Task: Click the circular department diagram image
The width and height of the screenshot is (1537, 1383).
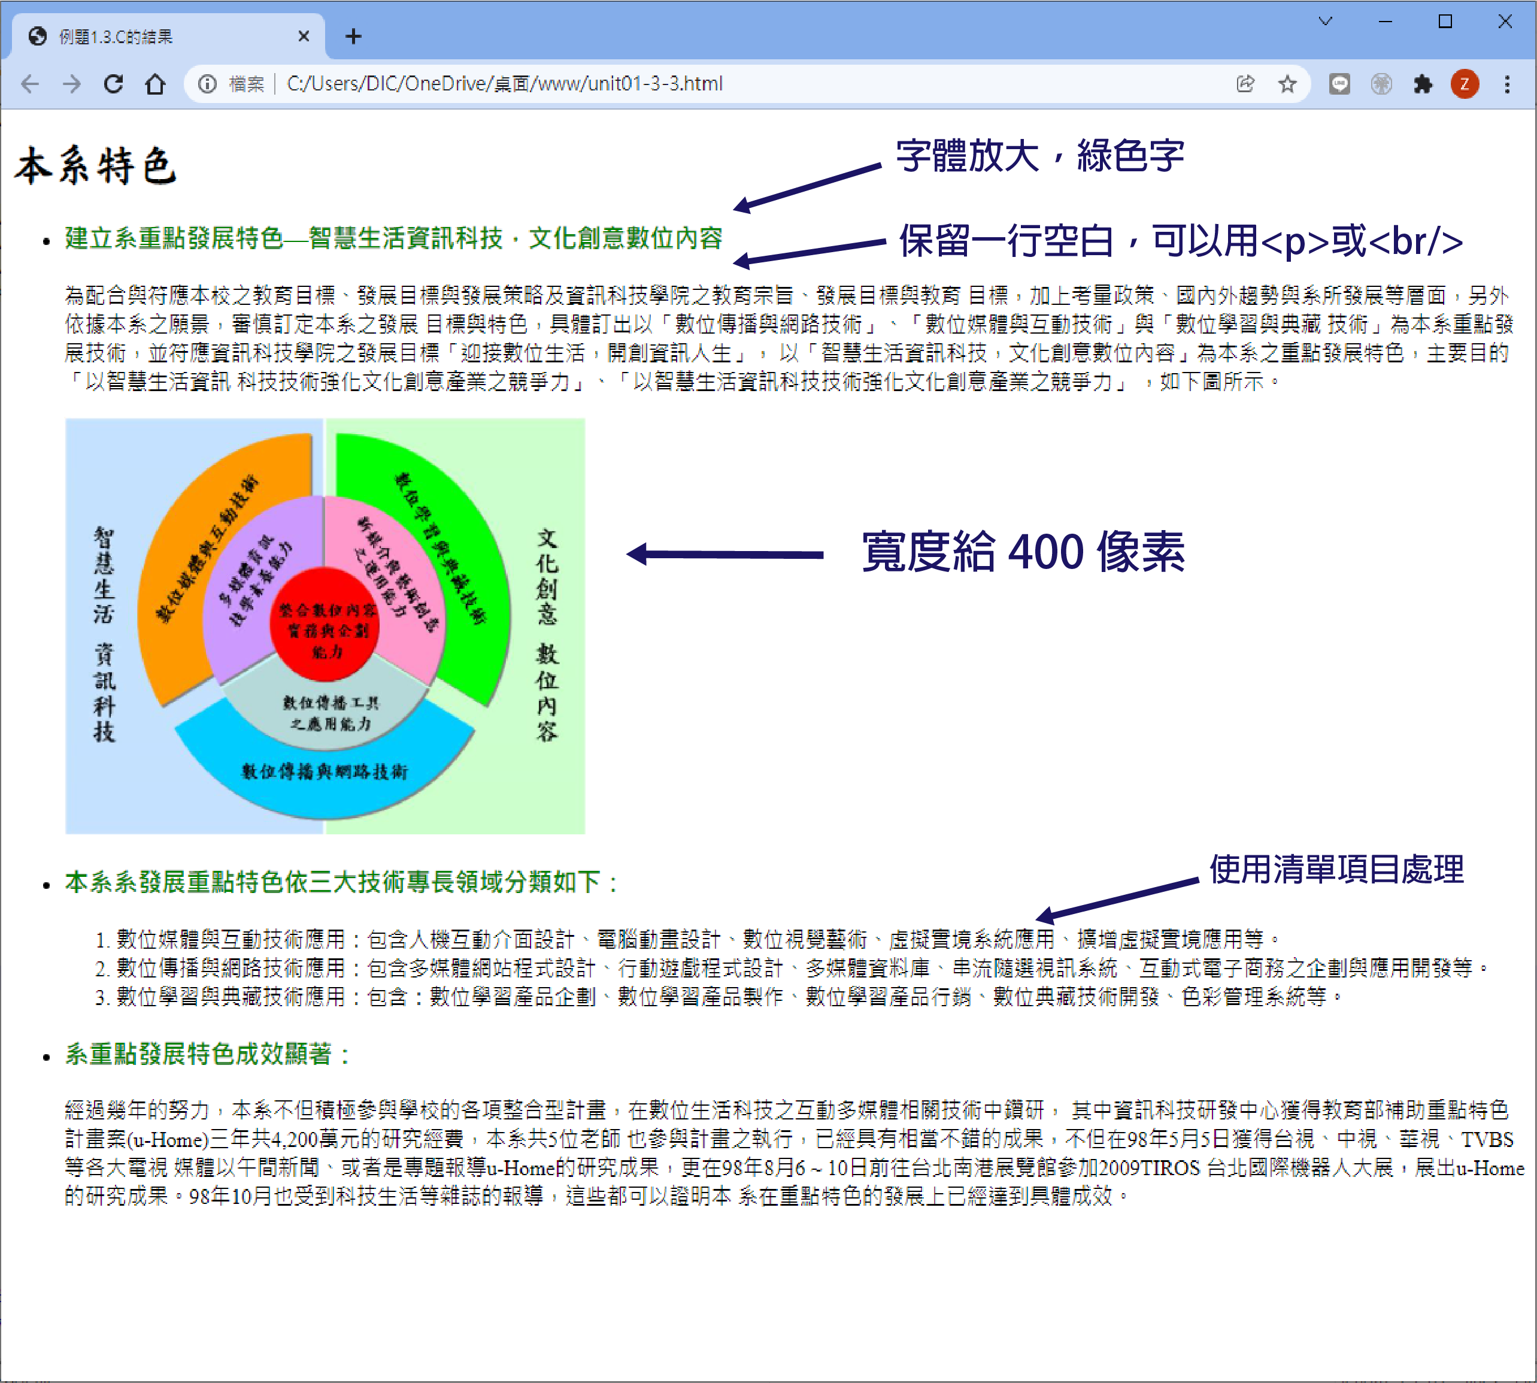Action: [325, 626]
